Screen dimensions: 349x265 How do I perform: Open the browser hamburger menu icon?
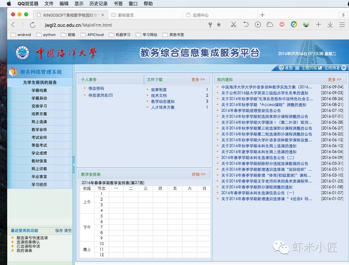pyautogui.click(x=342, y=25)
